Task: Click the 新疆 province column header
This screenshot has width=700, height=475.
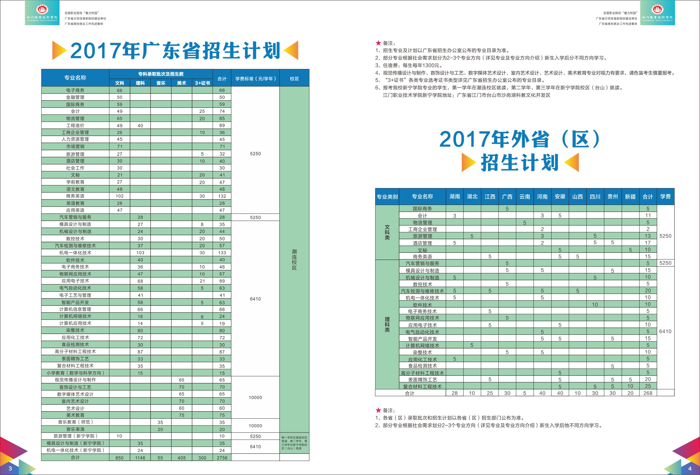Action: [x=630, y=196]
